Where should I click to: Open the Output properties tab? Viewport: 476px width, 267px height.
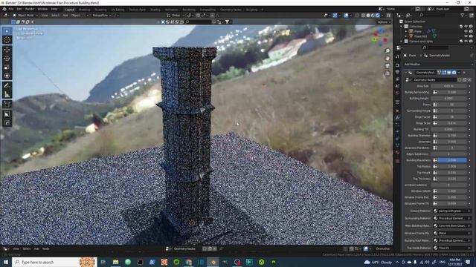point(397,73)
